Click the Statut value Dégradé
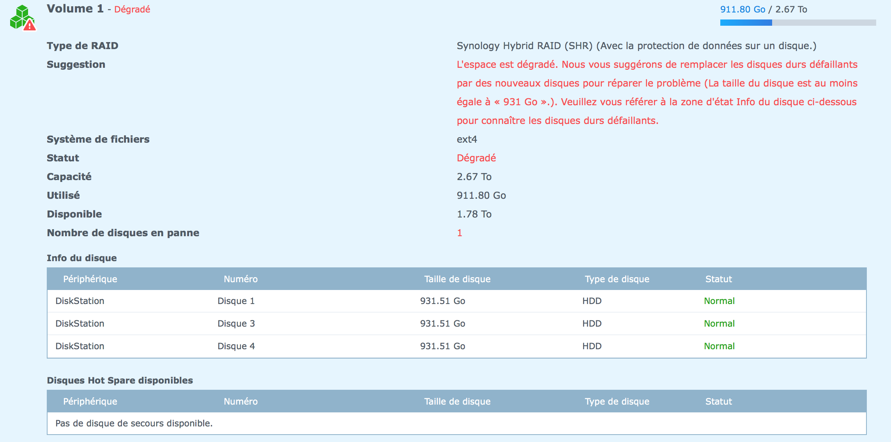 (x=476, y=158)
